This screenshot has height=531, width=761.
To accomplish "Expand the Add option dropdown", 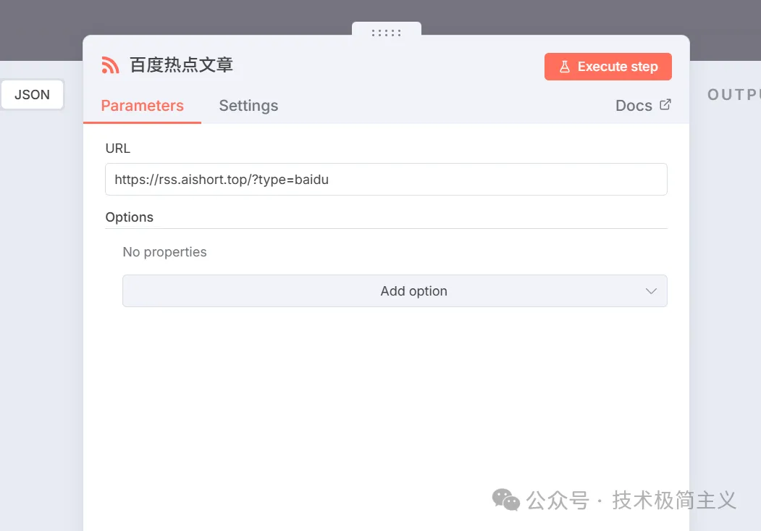I will (395, 291).
